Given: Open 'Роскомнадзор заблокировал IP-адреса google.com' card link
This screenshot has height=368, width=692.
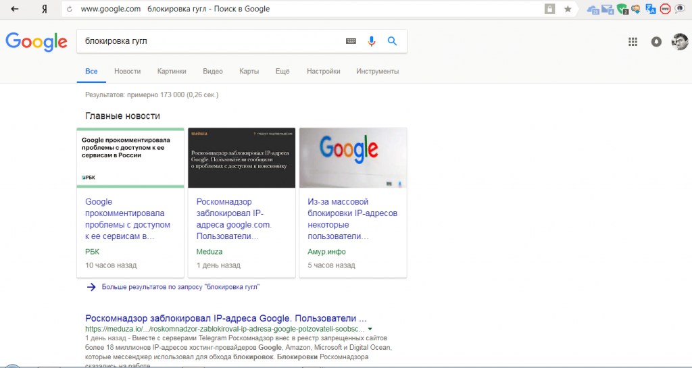Looking at the screenshot, I should [x=234, y=219].
